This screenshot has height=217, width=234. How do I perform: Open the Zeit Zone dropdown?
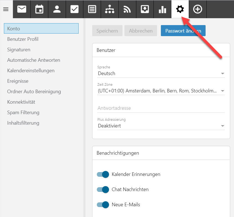point(161,91)
